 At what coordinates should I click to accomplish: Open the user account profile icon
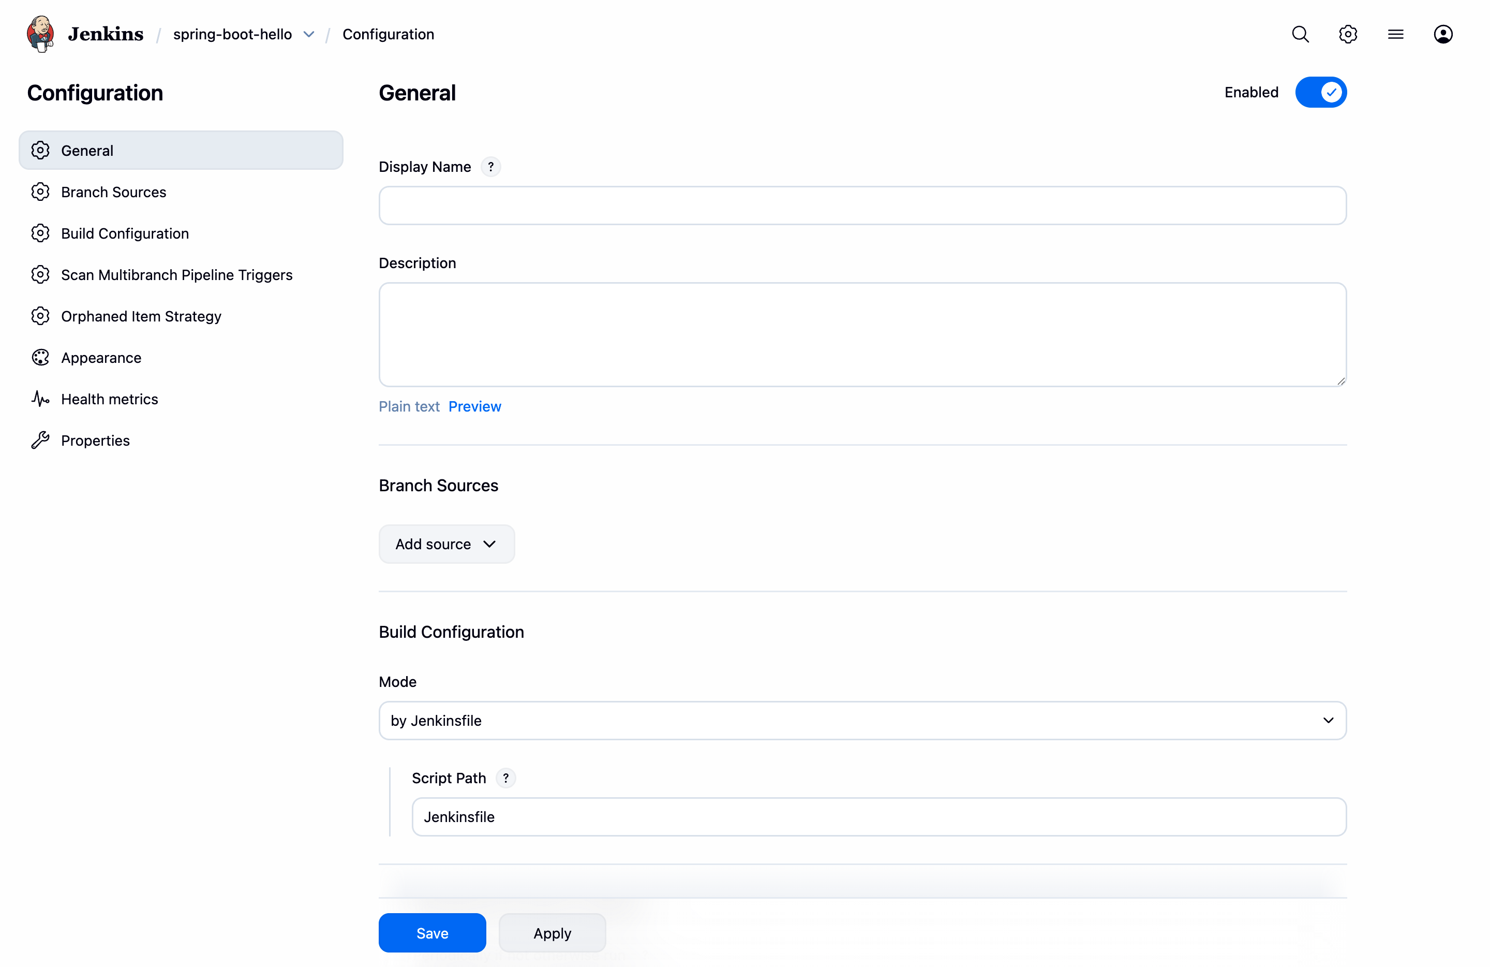[x=1443, y=34]
